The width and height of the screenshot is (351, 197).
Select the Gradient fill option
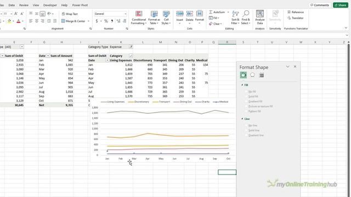(253, 101)
